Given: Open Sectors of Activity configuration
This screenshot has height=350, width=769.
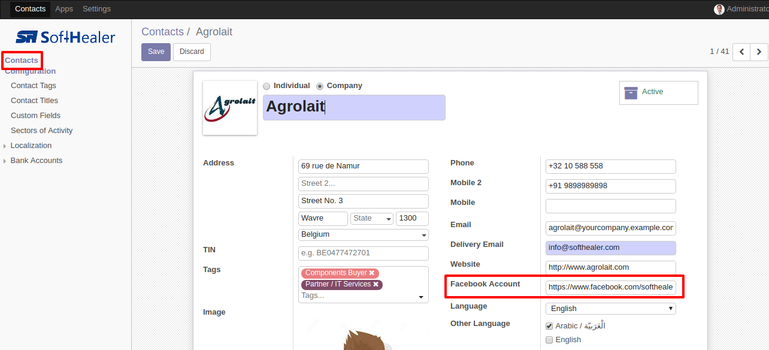Looking at the screenshot, I should point(42,131).
